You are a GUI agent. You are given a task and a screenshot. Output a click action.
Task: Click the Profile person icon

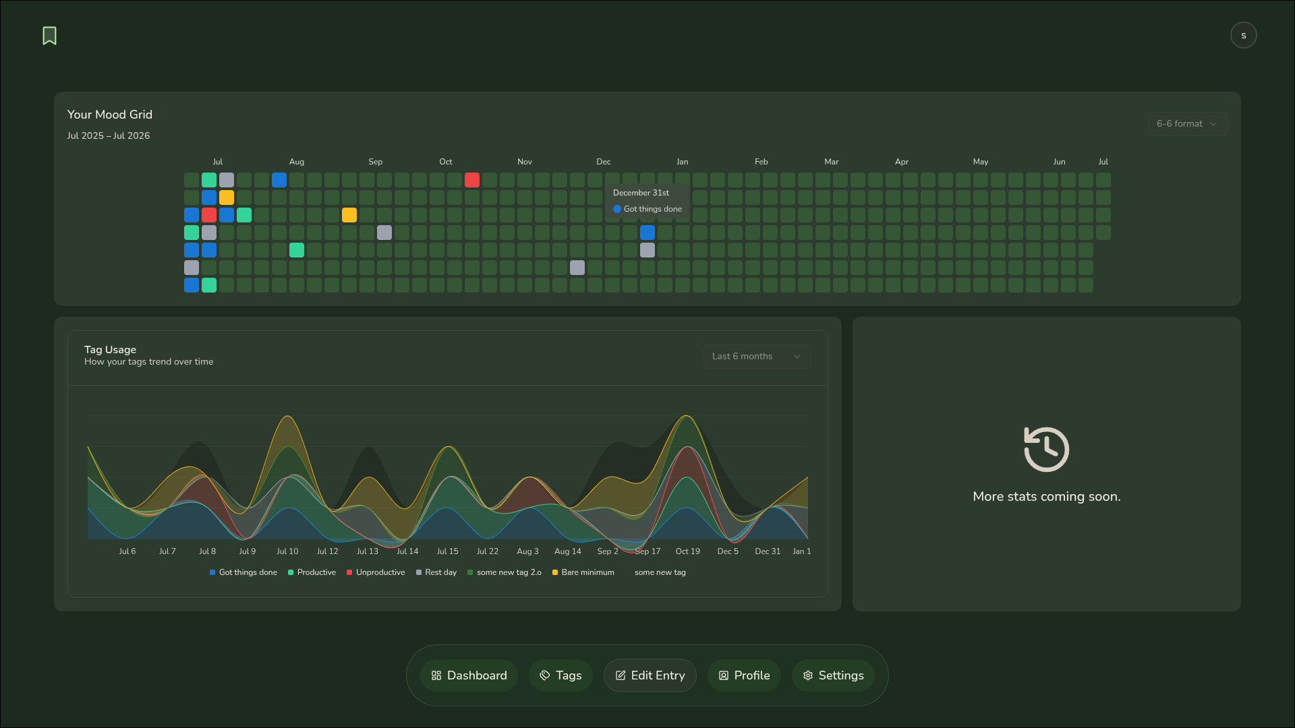point(724,675)
